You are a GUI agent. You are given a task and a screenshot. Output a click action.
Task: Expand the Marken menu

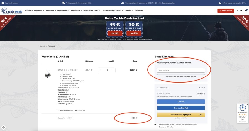[x=29, y=11]
